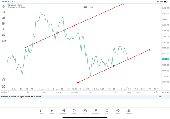Open the การตั้งค่า settings gear tab
Image resolution: width=170 pixels, height=119 pixels.
click(129, 111)
